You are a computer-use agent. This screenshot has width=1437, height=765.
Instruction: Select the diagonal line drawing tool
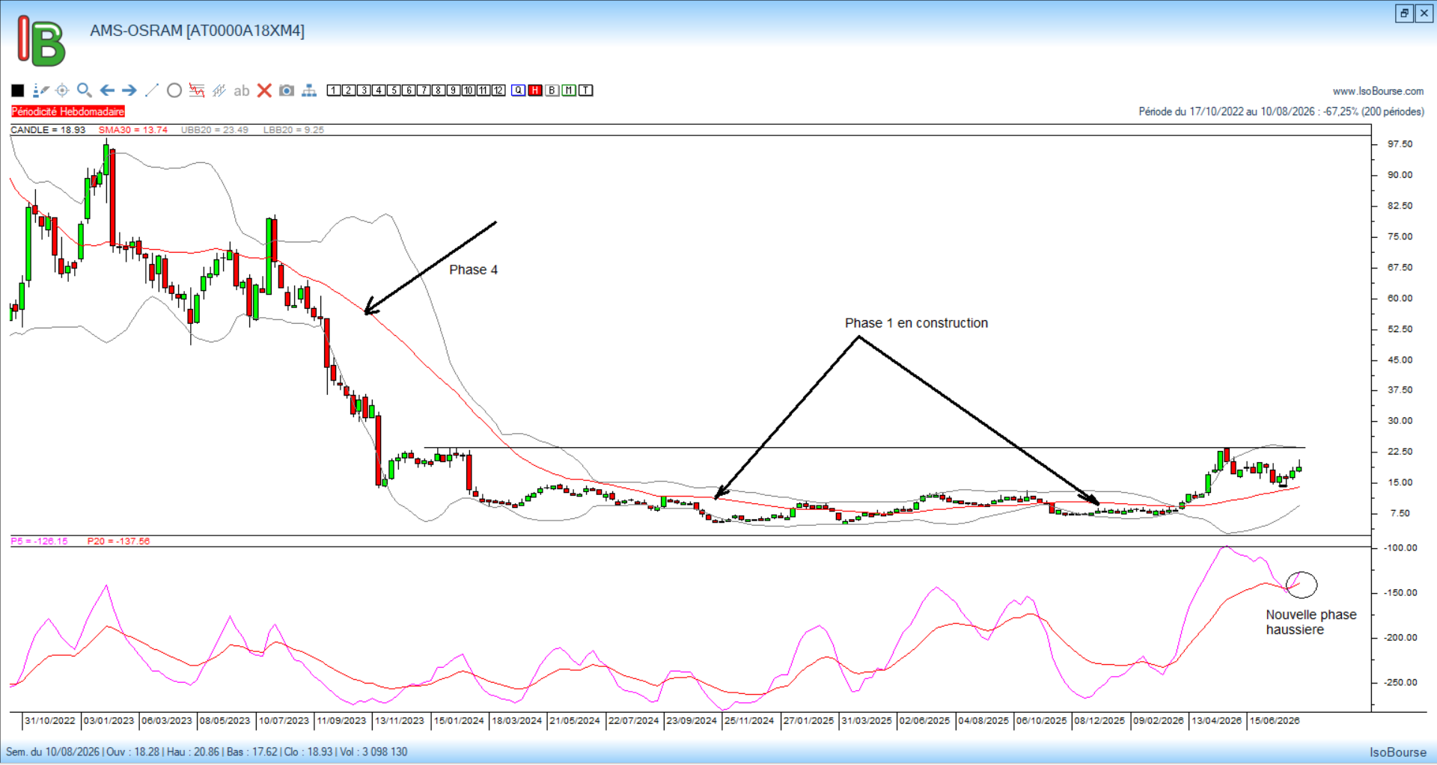coord(151,90)
